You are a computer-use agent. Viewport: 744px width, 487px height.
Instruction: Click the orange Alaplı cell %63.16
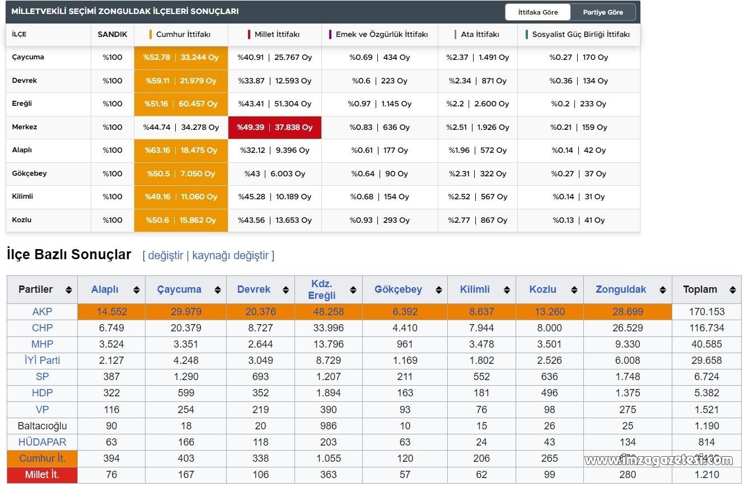(x=181, y=150)
